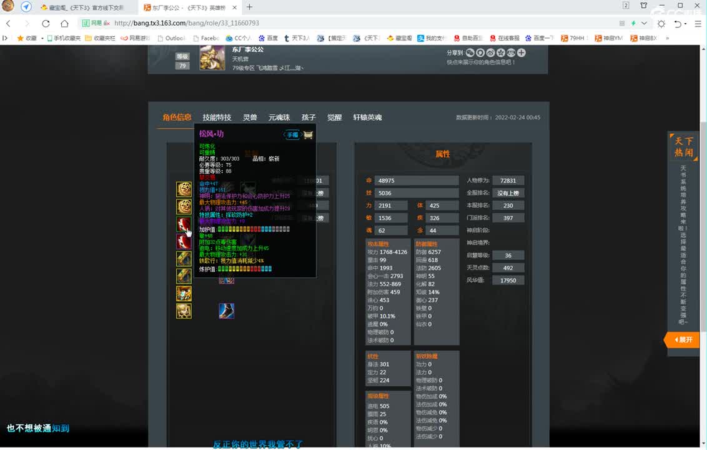This screenshot has height=450, width=707.
Task: Click the star share icon (QQ空间)
Action: (500, 52)
